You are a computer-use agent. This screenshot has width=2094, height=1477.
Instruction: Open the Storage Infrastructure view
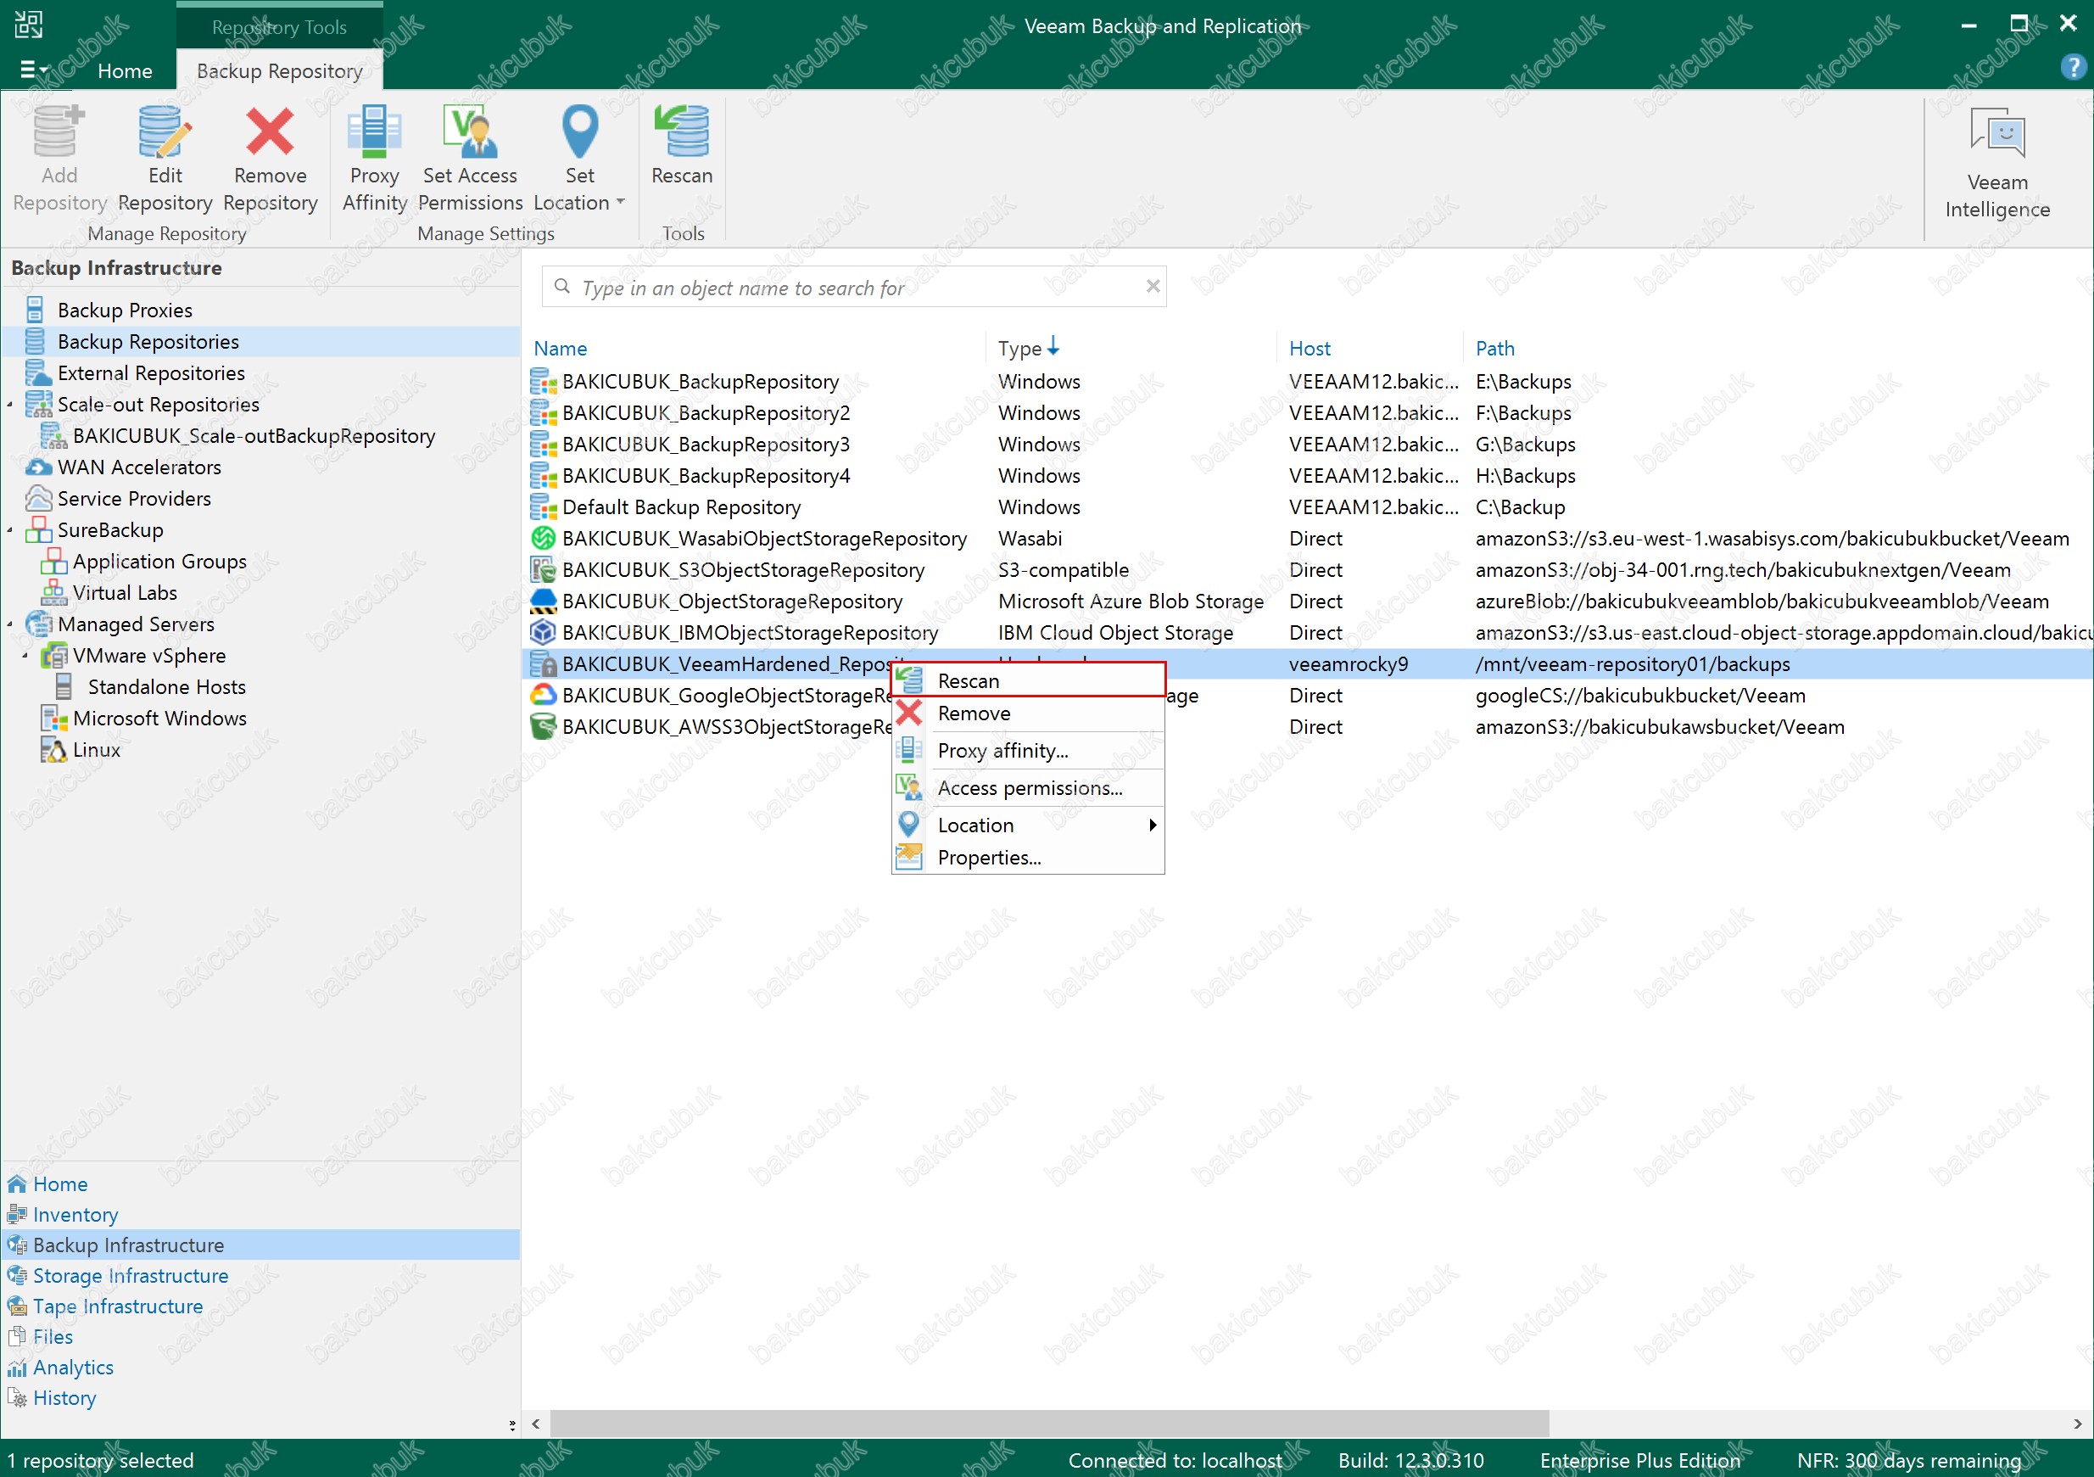131,1276
